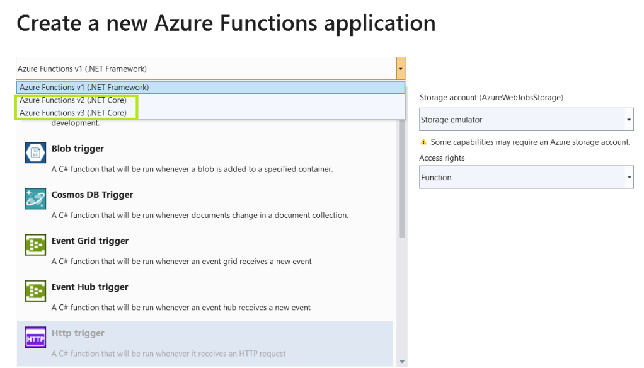Click the Blob trigger icon
This screenshot has height=368, width=644.
pos(35,153)
